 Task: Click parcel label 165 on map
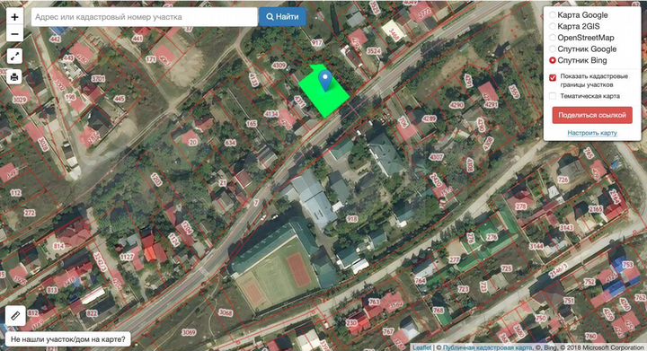pyautogui.click(x=252, y=124)
